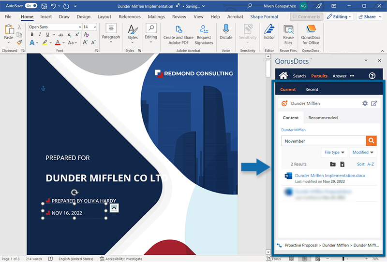The height and width of the screenshot is (262, 387).
Task: Open QorusDocs Search tab
Action: point(299,76)
